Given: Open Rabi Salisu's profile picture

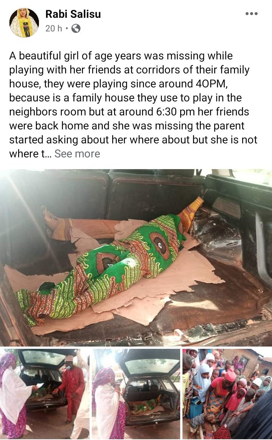Looking at the screenshot, I should (24, 22).
